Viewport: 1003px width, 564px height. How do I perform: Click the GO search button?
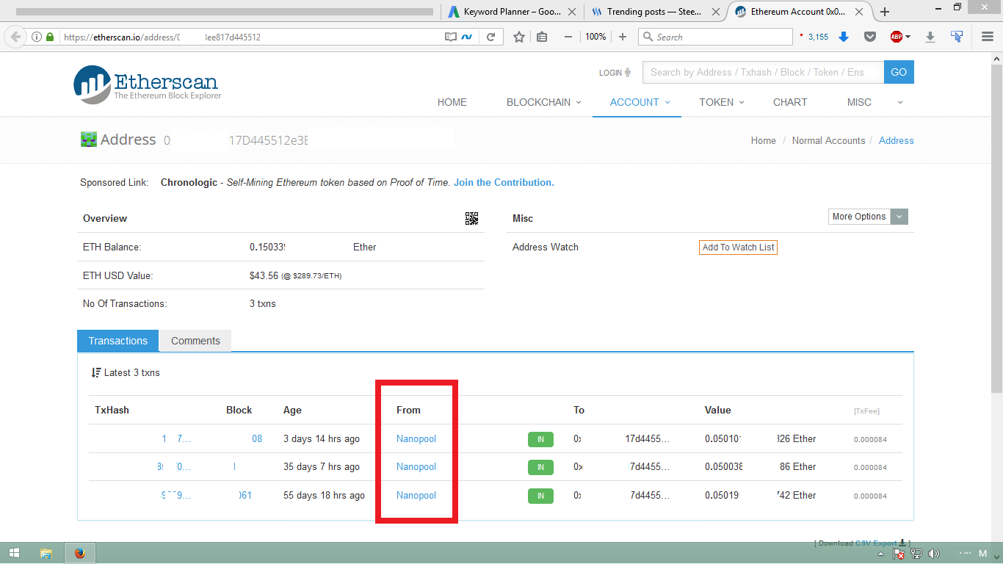coord(899,72)
